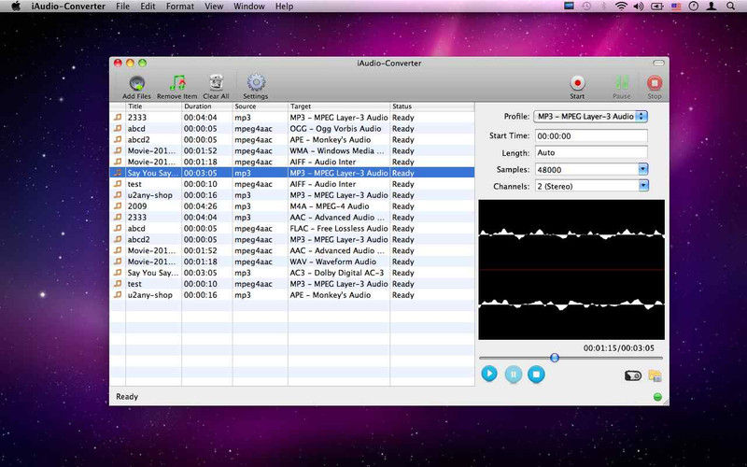Click the playback position slider knob

tap(555, 358)
